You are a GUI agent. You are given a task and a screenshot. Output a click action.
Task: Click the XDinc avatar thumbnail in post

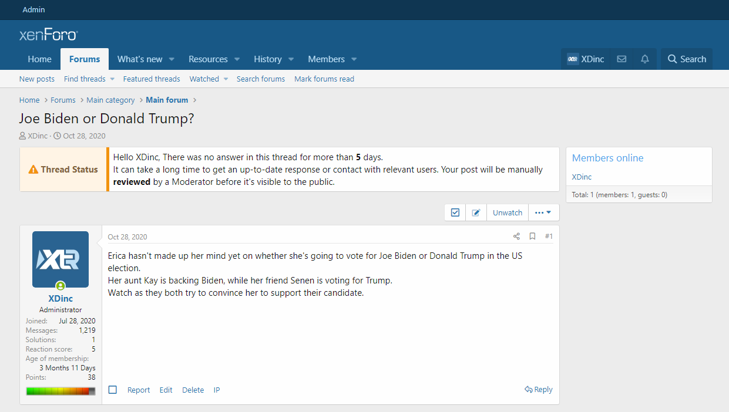[x=61, y=259]
